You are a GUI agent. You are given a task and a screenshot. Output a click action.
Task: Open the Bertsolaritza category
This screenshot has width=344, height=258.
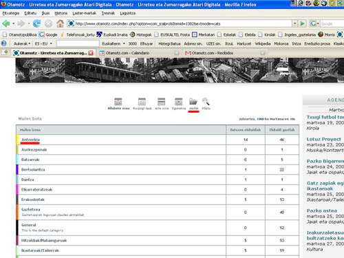pos(33,170)
